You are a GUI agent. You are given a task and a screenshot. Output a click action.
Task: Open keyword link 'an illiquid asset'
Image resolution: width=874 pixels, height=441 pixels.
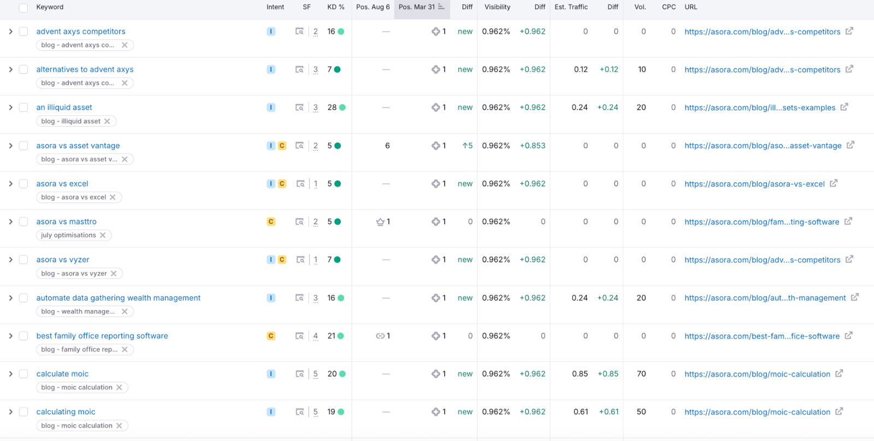coord(64,108)
